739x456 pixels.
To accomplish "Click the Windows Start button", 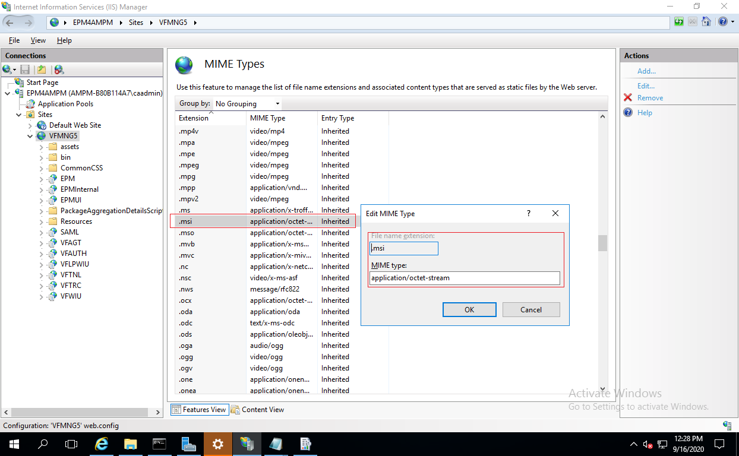I will (x=14, y=444).
